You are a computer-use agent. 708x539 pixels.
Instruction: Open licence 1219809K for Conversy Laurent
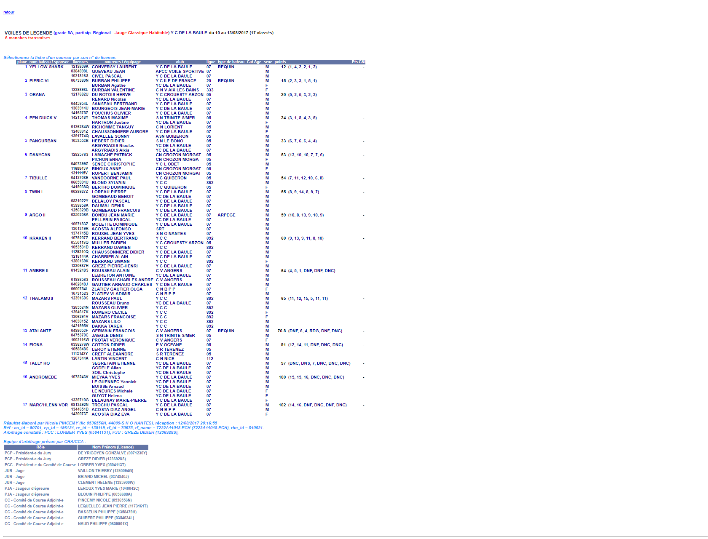pos(80,67)
